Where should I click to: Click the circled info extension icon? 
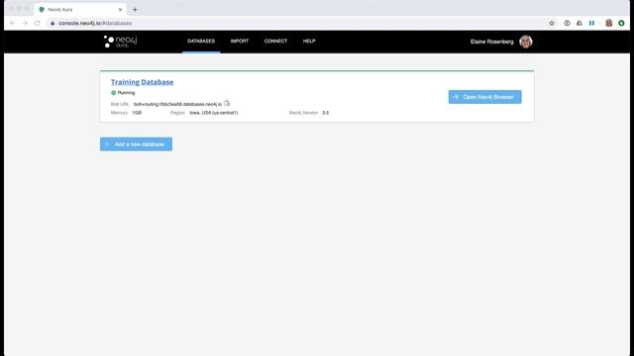click(567, 23)
